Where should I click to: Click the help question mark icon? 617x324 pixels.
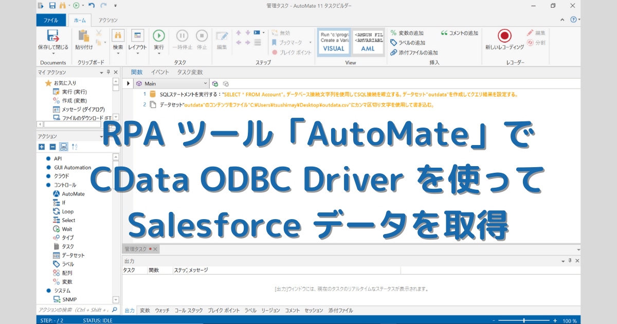pos(574,20)
